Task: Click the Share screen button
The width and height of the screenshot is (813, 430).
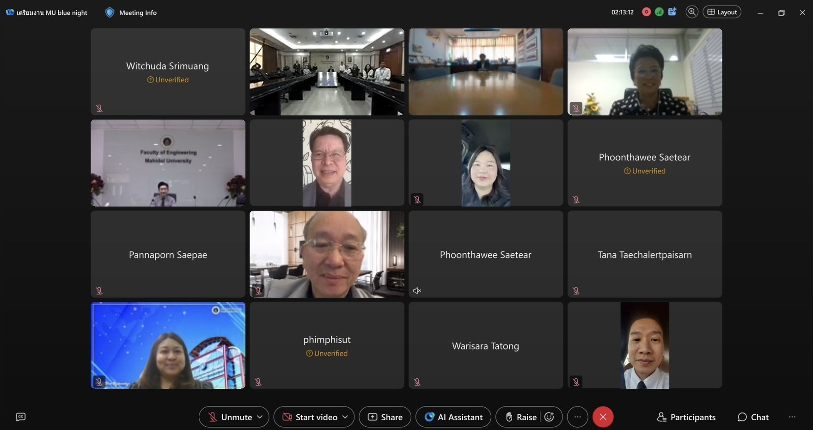Action: tap(385, 417)
